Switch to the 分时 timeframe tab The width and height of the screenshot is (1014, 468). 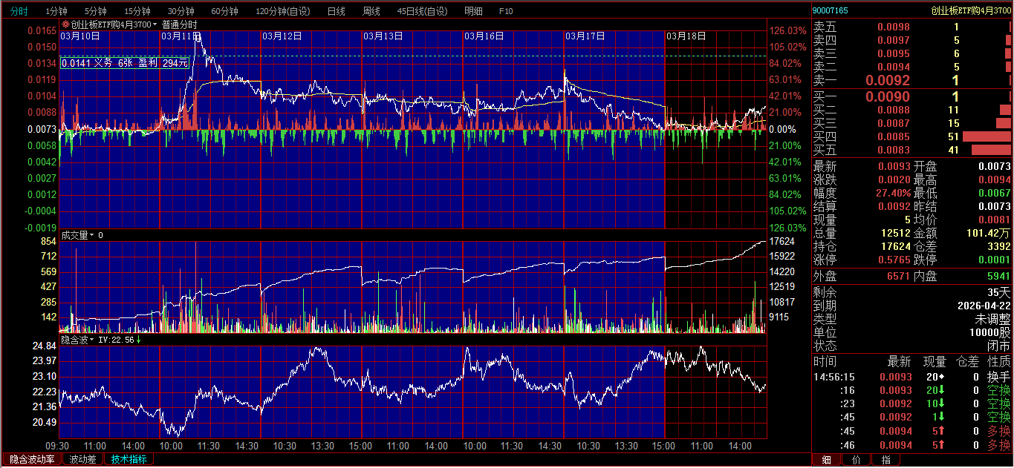click(x=19, y=11)
